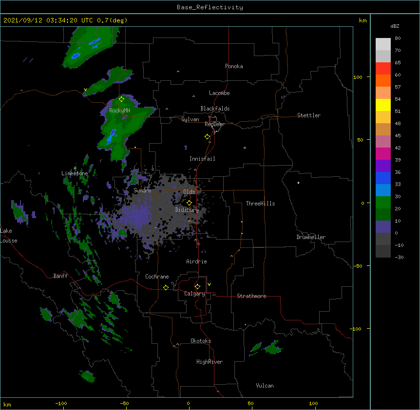The width and height of the screenshot is (420, 410).
Task: Click the Base_Reflectivity title text
Action: tap(210, 7)
